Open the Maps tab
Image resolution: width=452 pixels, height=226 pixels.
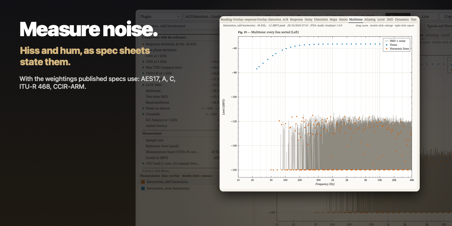coord(333,20)
